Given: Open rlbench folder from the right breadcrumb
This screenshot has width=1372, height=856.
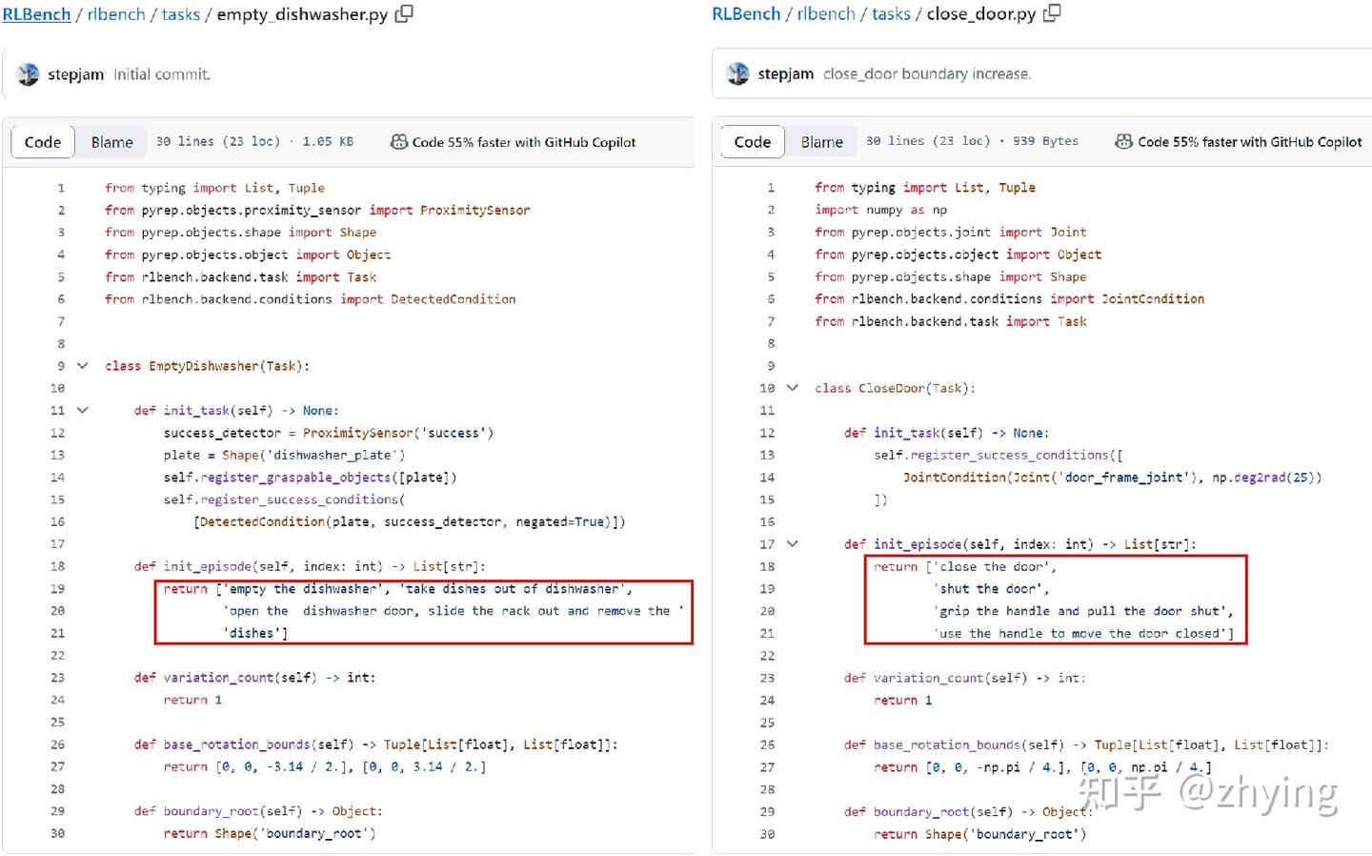Looking at the screenshot, I should click(825, 13).
